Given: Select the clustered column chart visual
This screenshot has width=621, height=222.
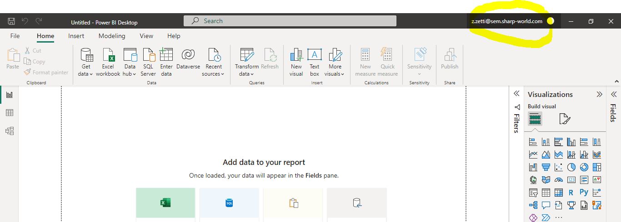Looking at the screenshot, I should [x=571, y=142].
